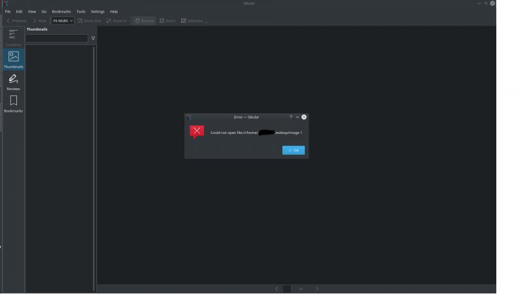Show the Contents sidebar panel
The height and width of the screenshot is (294, 523).
tap(13, 38)
